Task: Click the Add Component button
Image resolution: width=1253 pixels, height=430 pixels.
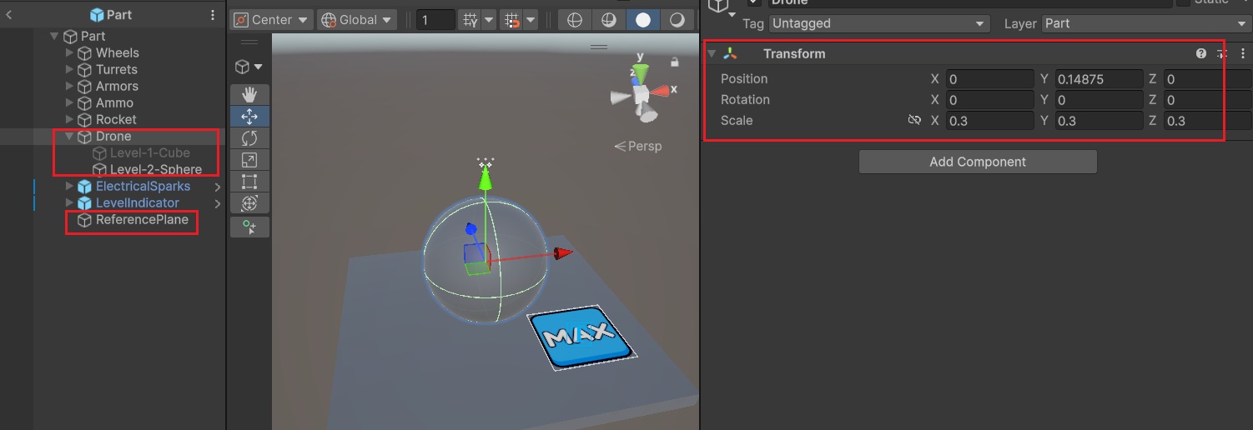Action: 977,162
